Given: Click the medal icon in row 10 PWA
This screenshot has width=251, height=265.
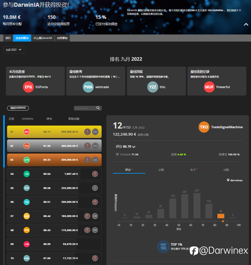Looking at the screenshot, I should click(95, 258).
